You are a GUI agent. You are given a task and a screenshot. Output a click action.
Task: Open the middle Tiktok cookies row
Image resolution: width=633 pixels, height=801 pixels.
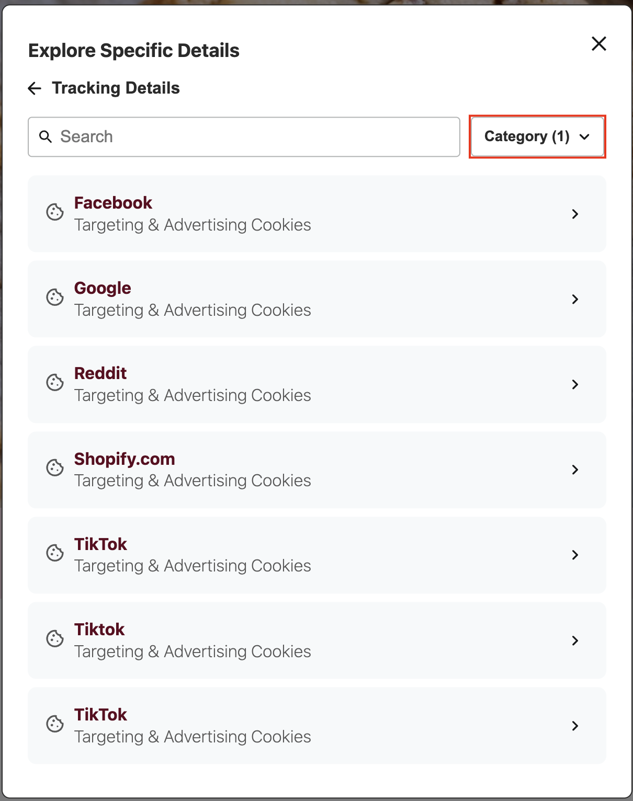click(x=316, y=640)
